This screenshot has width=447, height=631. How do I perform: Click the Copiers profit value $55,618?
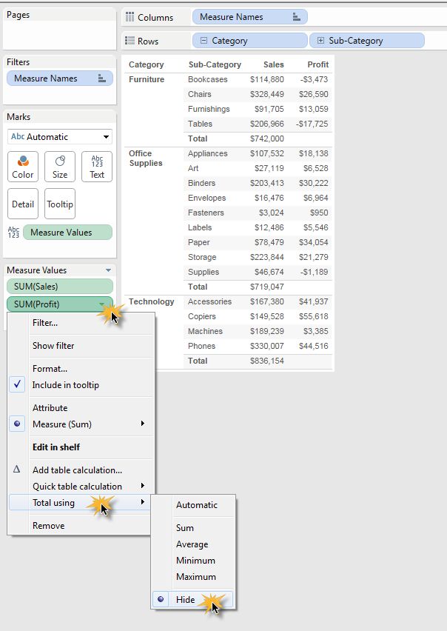tap(314, 316)
